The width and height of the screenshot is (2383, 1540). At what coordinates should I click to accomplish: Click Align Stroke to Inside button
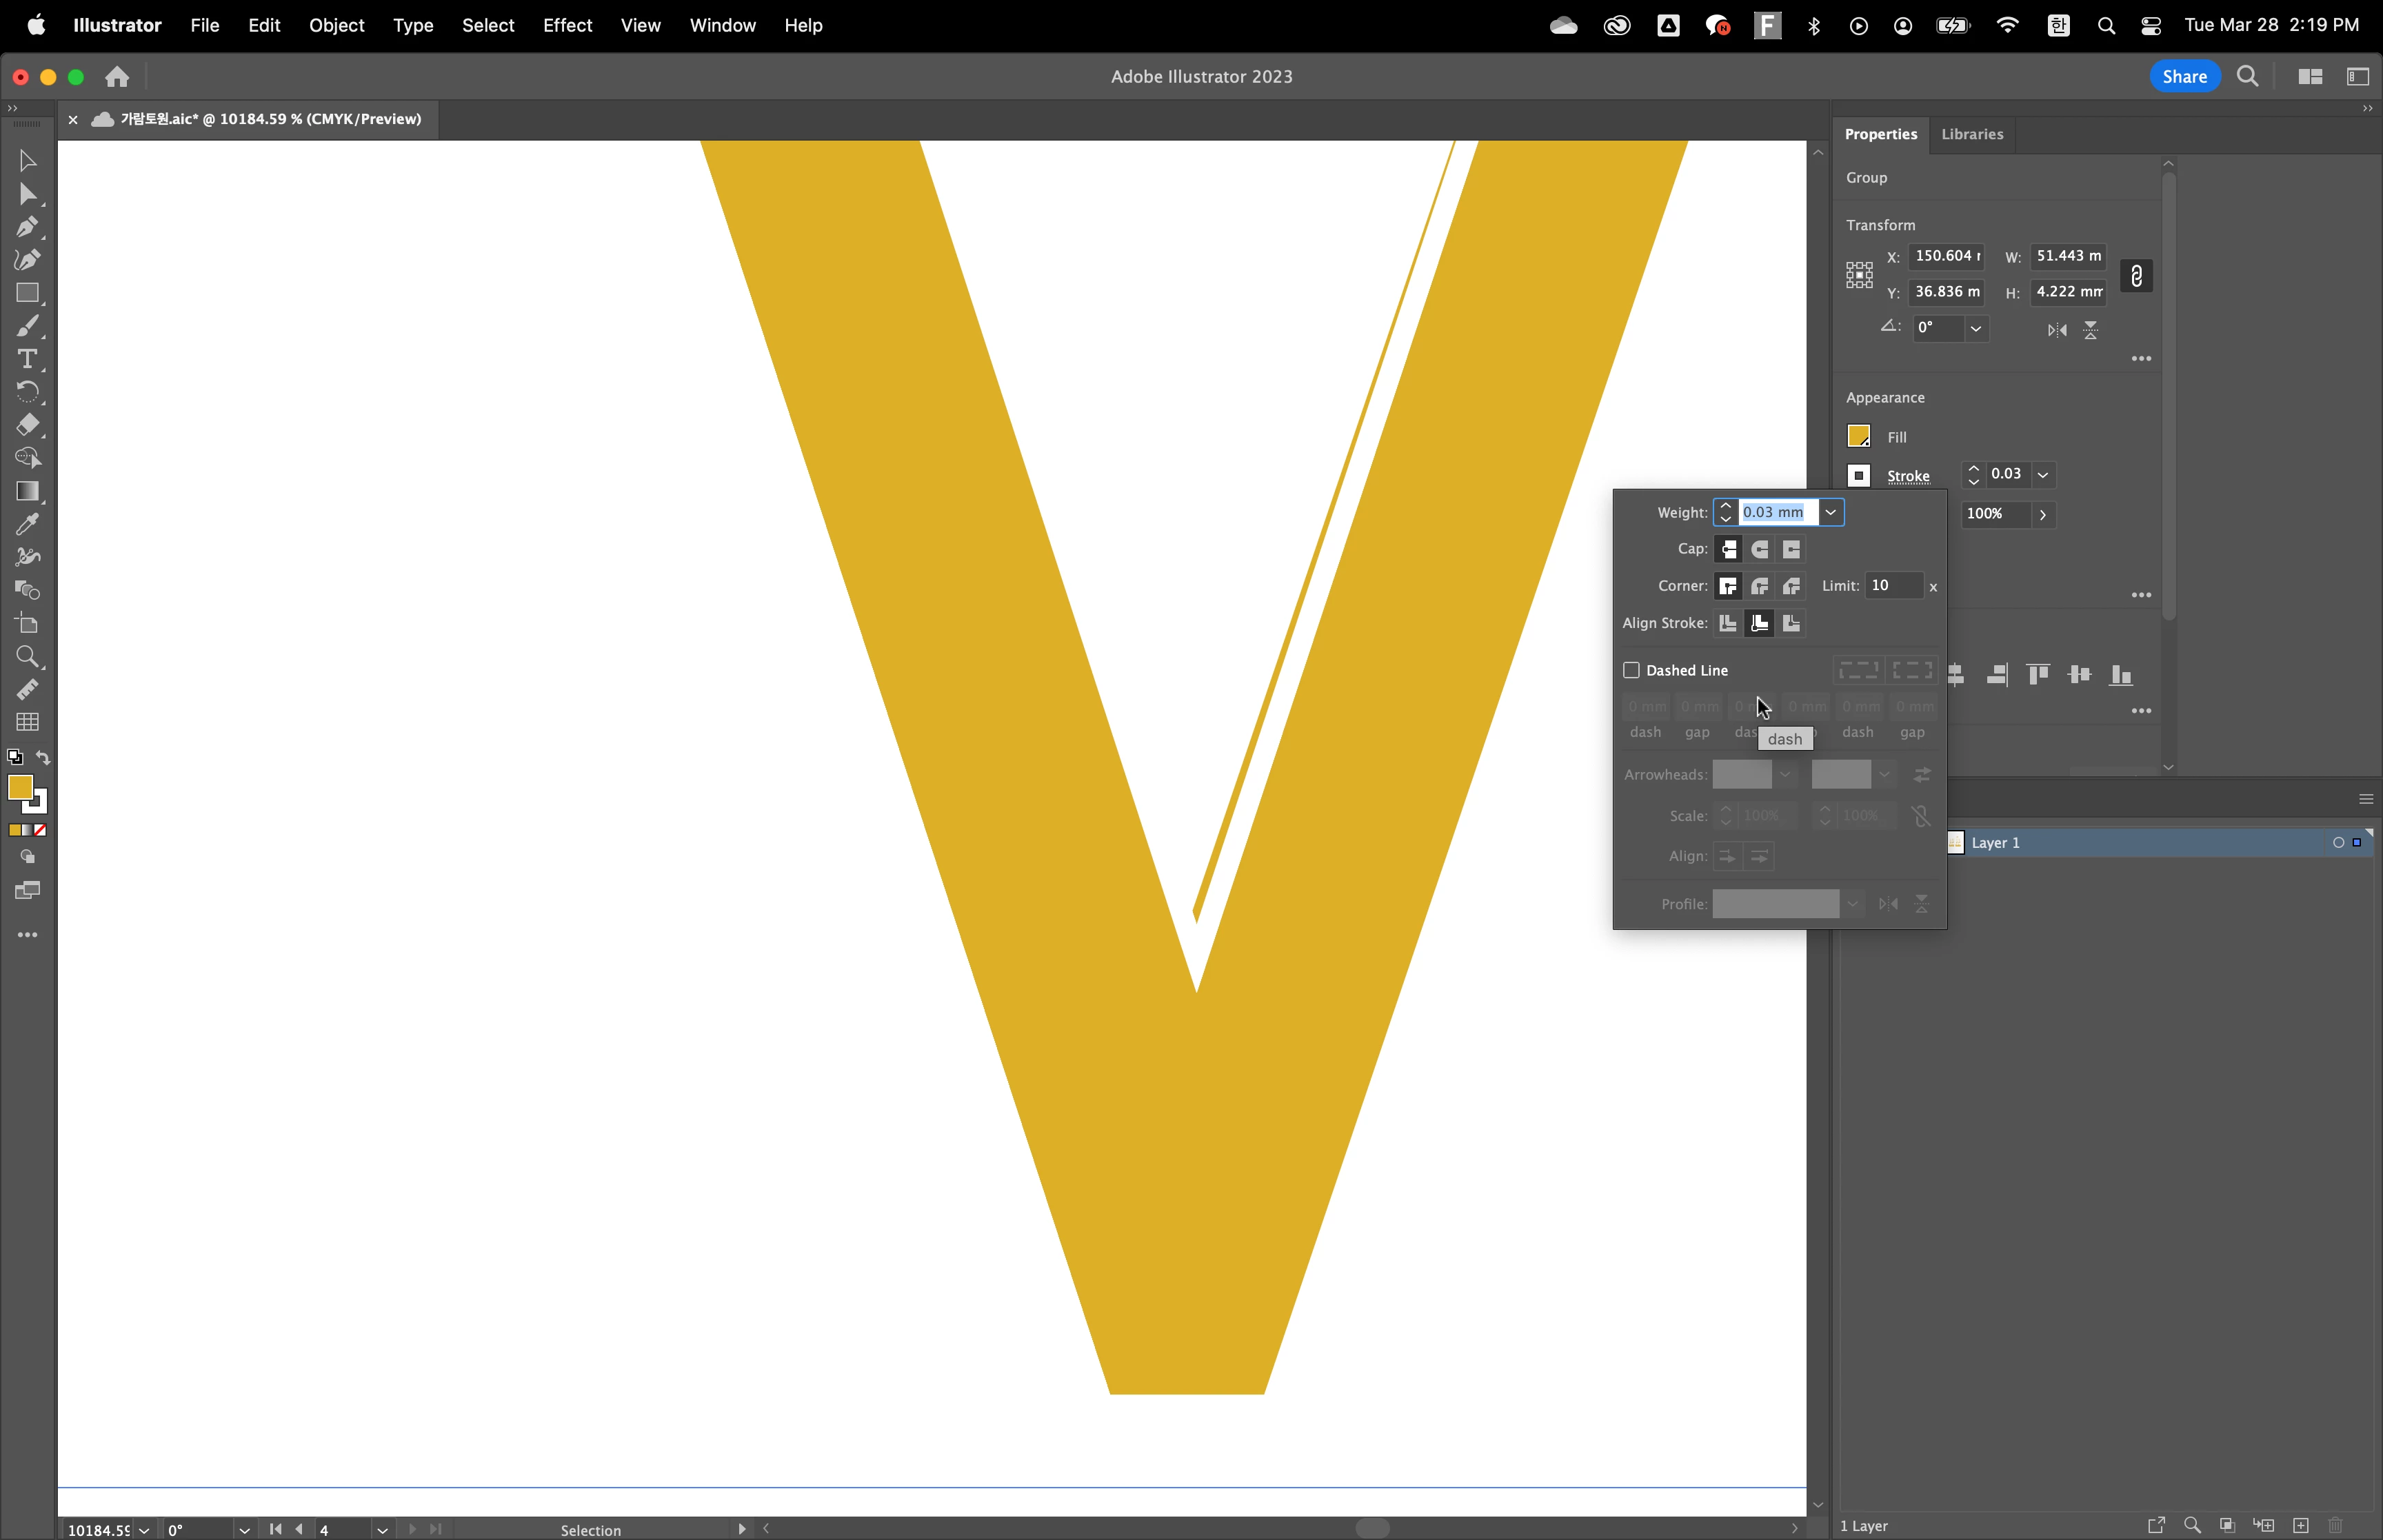[x=1760, y=623]
